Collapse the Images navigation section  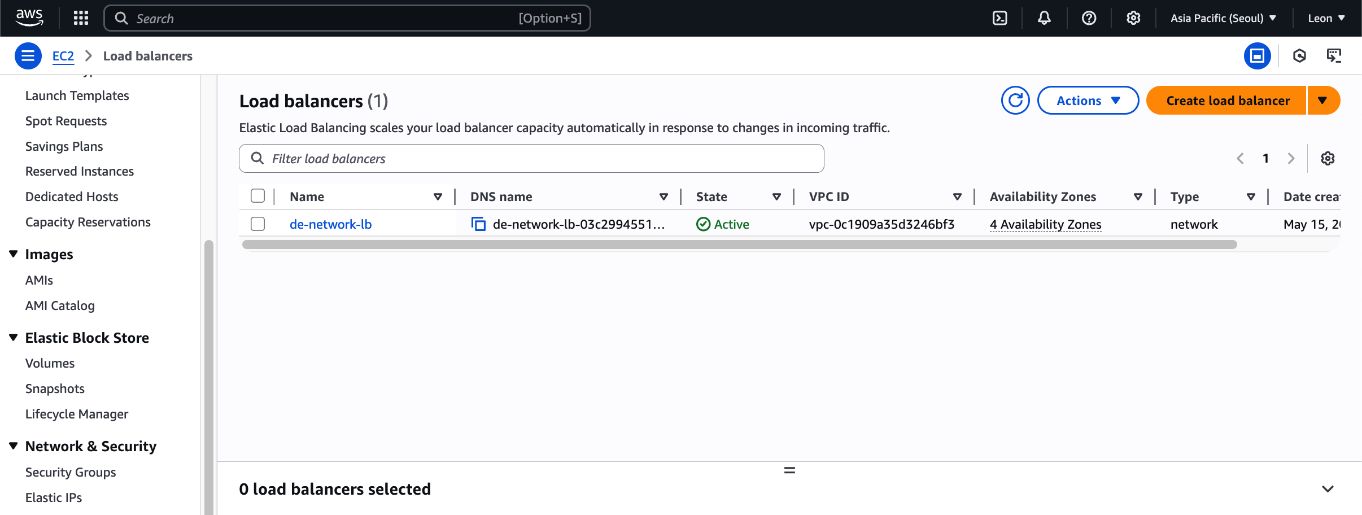[x=14, y=254]
